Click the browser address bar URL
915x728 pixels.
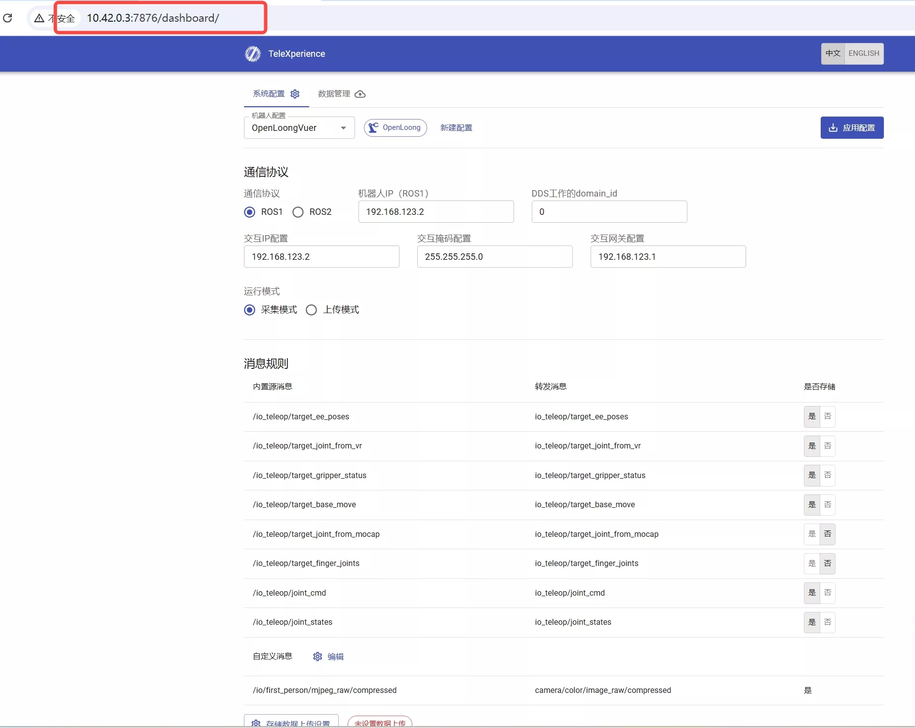pos(153,18)
